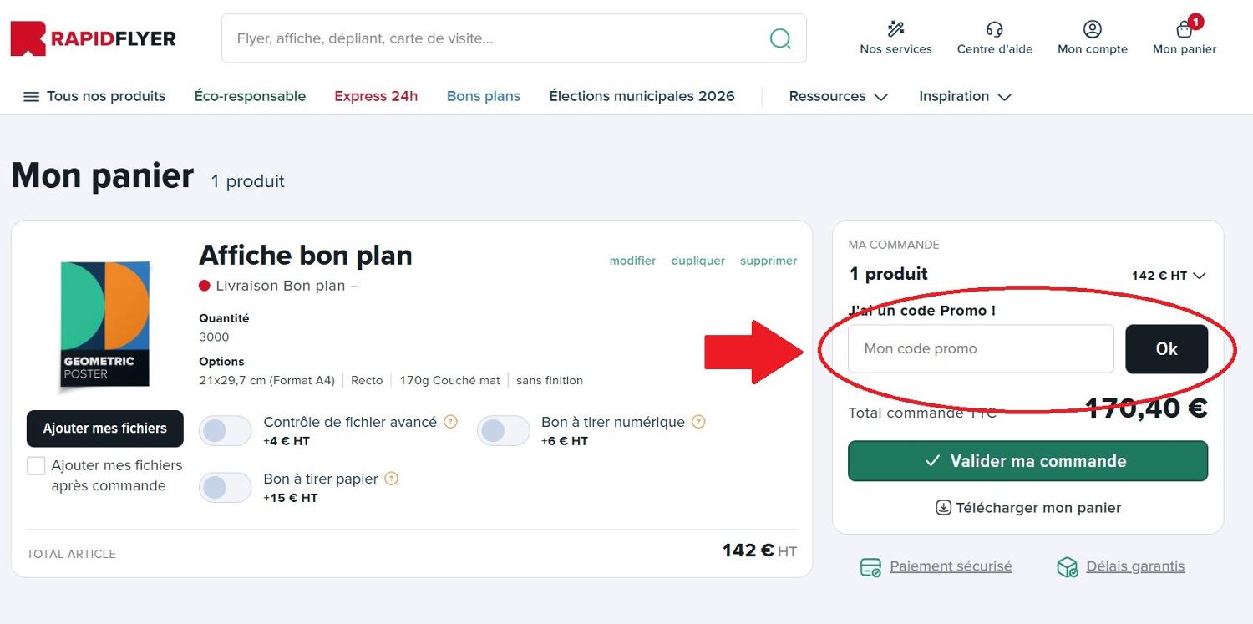
Task: Open Nos services via its tools icon
Action: click(895, 28)
